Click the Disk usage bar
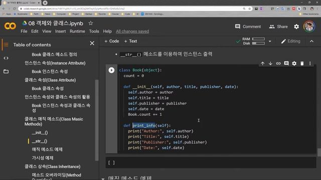The image size is (321, 180). pos(258,43)
